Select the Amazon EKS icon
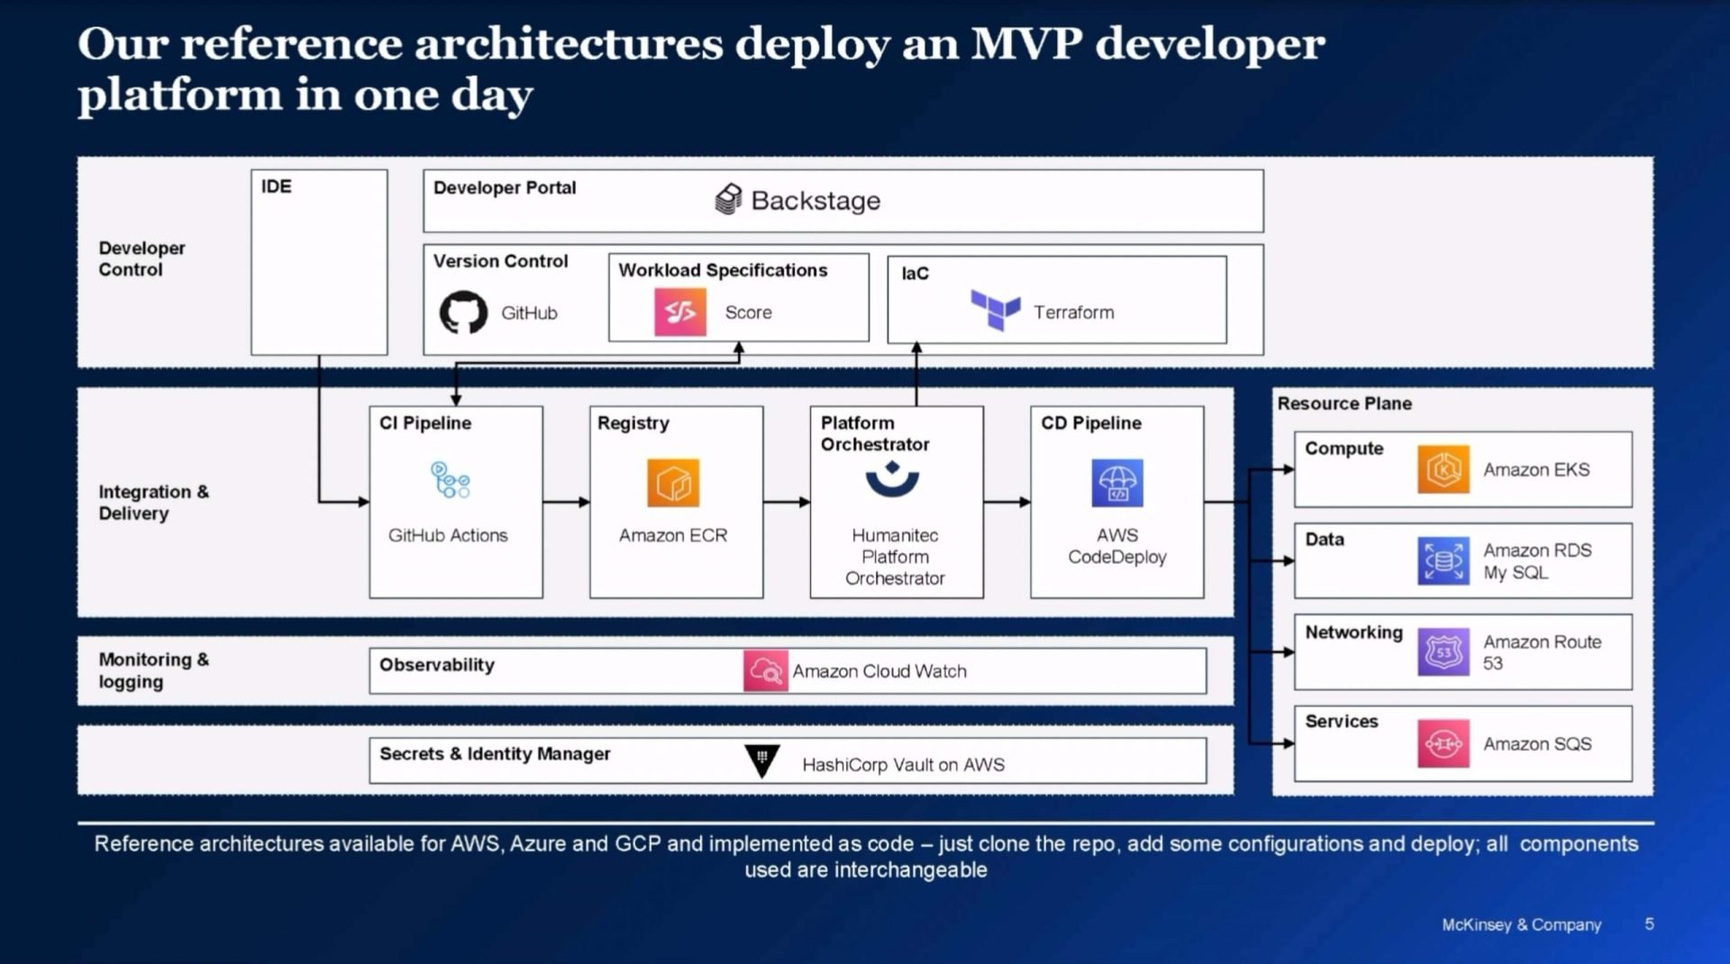 coord(1443,469)
